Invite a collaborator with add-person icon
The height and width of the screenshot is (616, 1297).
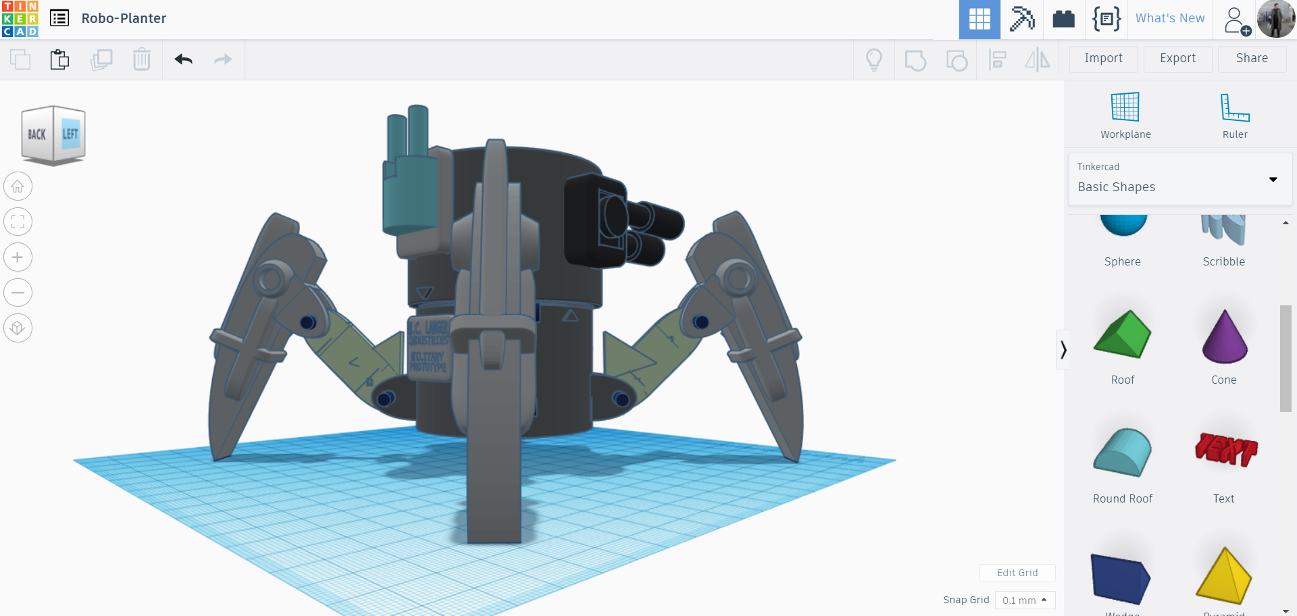point(1237,21)
